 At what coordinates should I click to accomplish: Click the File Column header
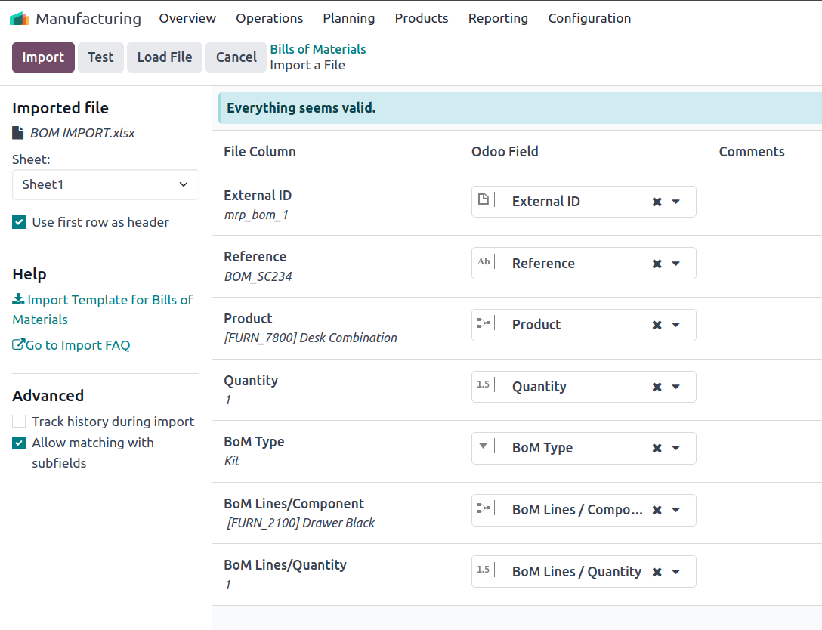(259, 152)
